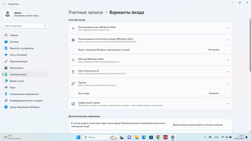Expand the Графический пароль section
251x141 pixels.
tap(228, 104)
